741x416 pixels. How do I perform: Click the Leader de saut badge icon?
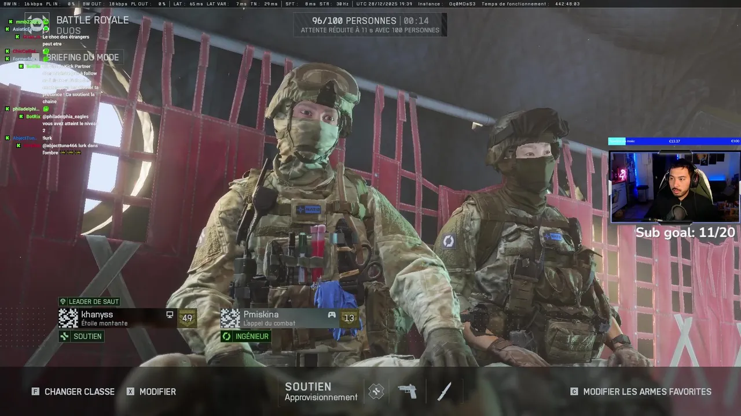63,302
